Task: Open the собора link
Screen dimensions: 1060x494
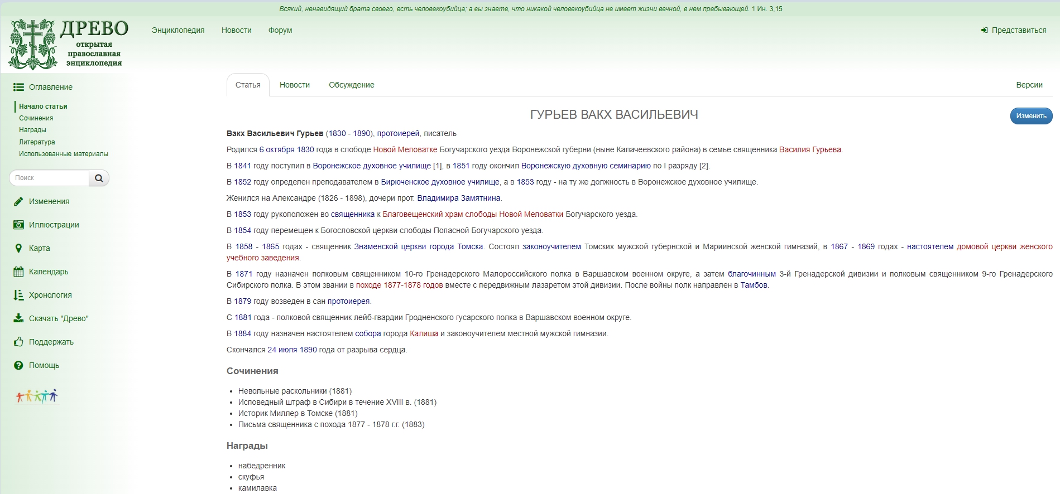Action: (x=368, y=333)
